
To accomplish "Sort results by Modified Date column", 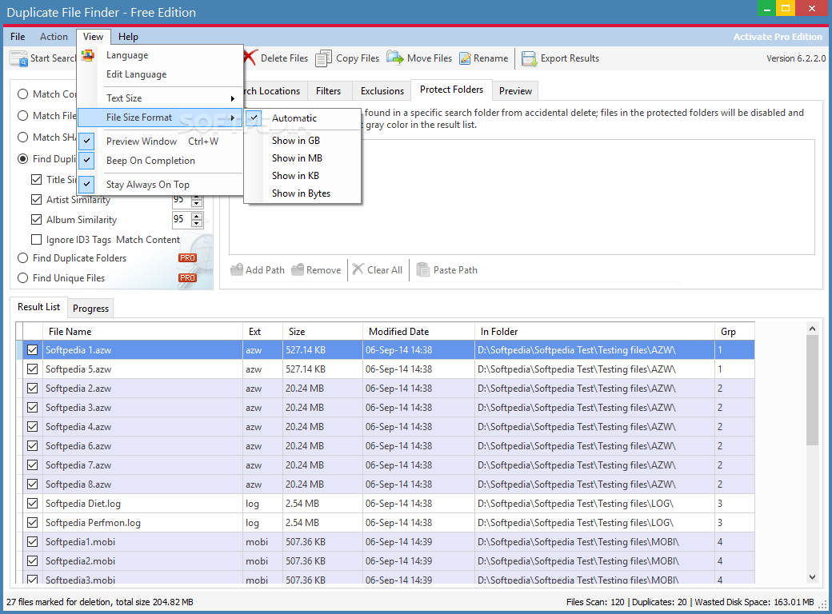I will (x=418, y=332).
